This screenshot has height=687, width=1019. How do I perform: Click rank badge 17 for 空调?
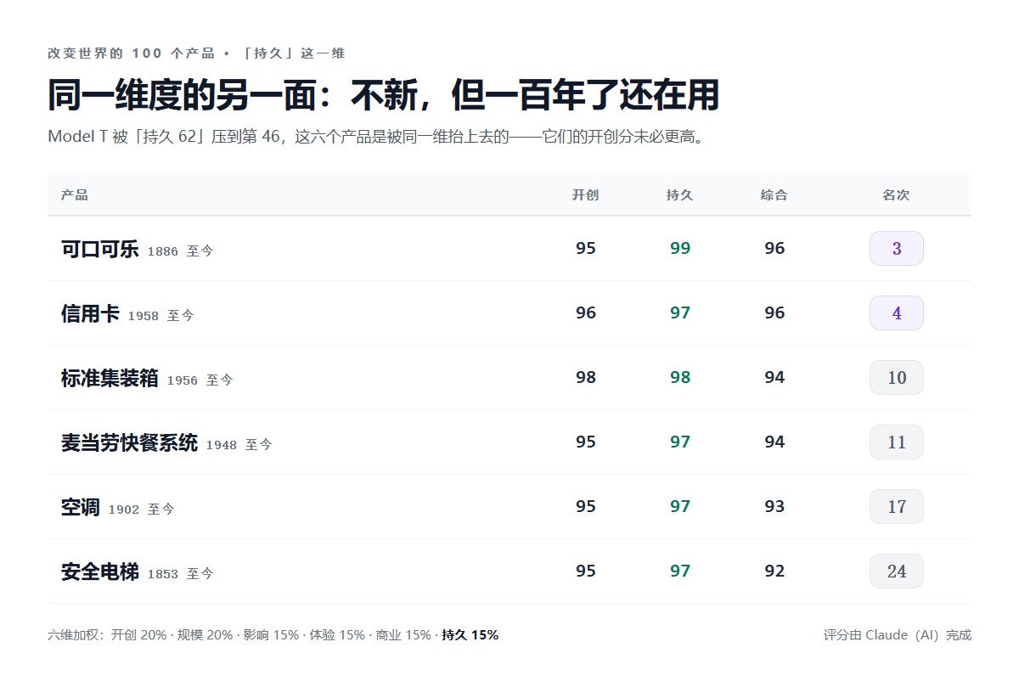coord(897,507)
